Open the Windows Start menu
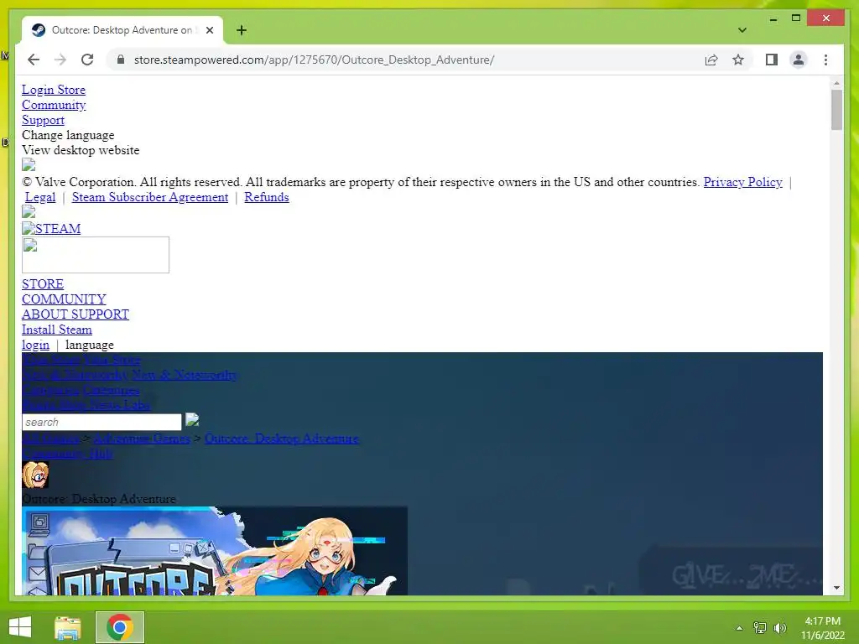 [20, 627]
